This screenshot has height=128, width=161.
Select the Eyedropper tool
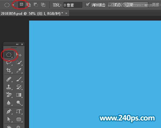coord(19,70)
